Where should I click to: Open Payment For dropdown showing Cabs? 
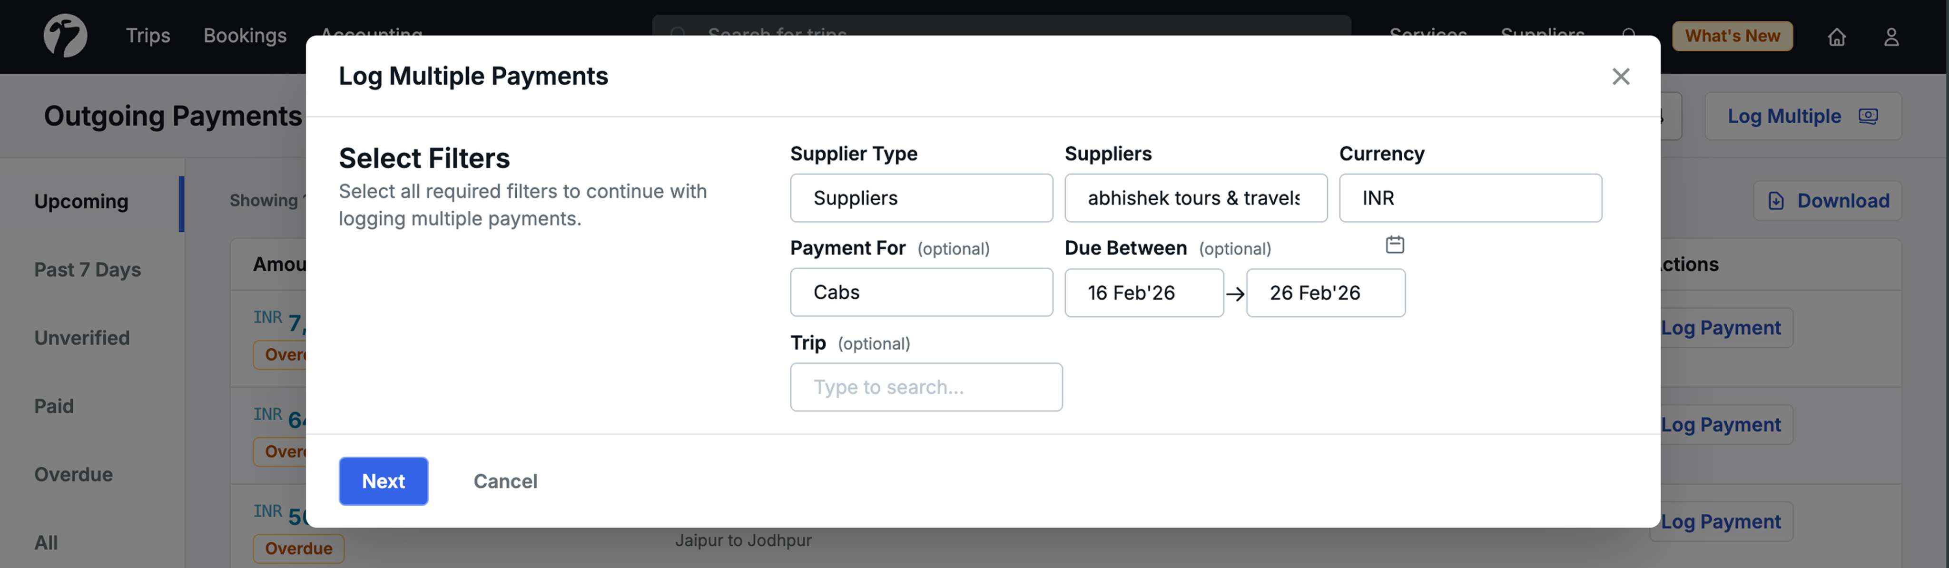(x=921, y=292)
